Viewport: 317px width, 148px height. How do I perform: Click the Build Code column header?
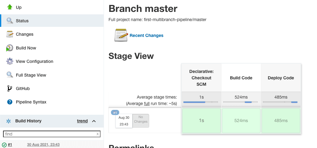[x=241, y=78]
